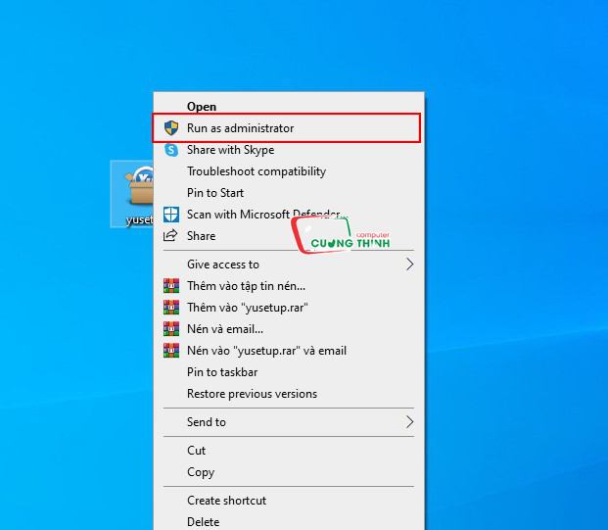Click the Share arrow icon

170,235
